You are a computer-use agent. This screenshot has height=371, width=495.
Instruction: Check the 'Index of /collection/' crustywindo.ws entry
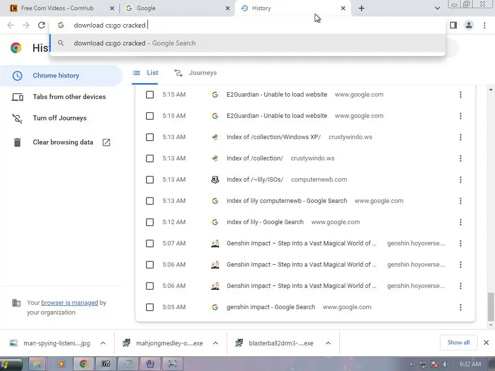click(150, 158)
